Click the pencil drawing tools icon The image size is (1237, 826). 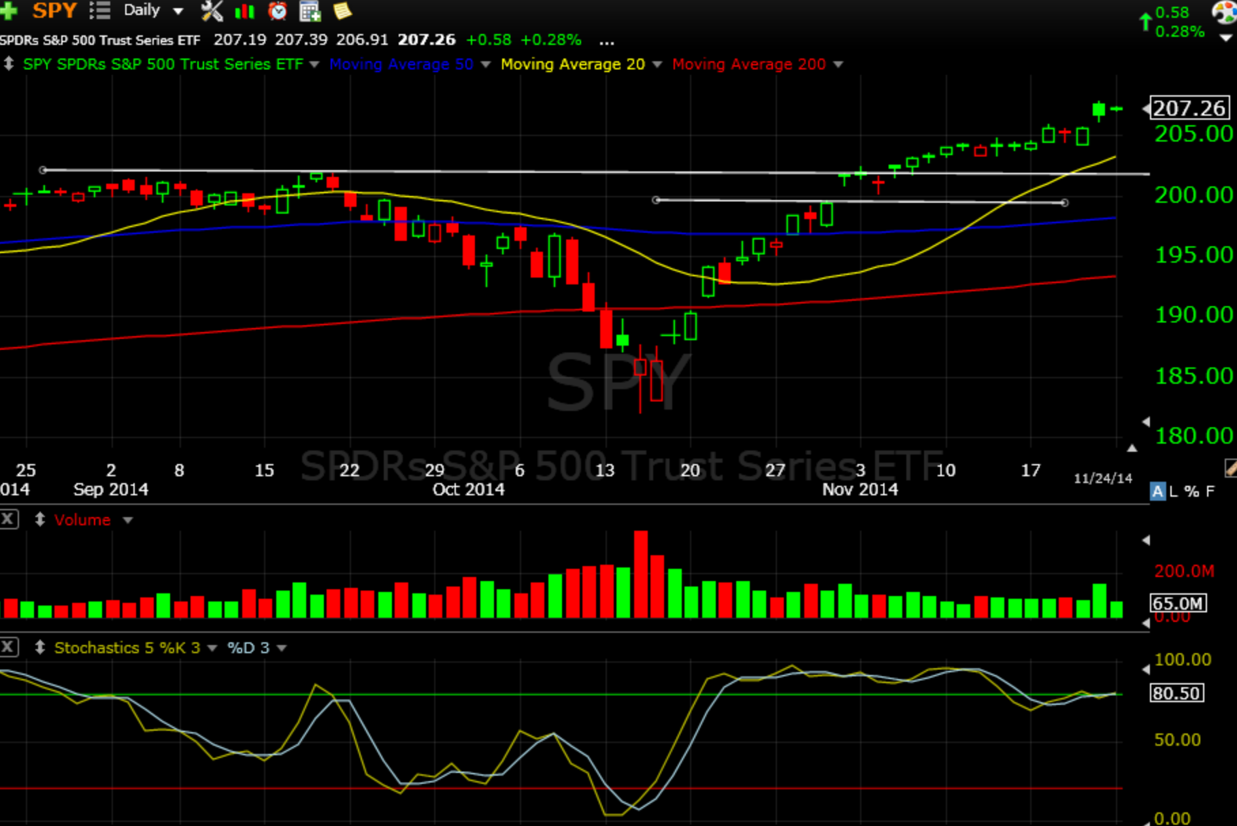coord(1231,467)
